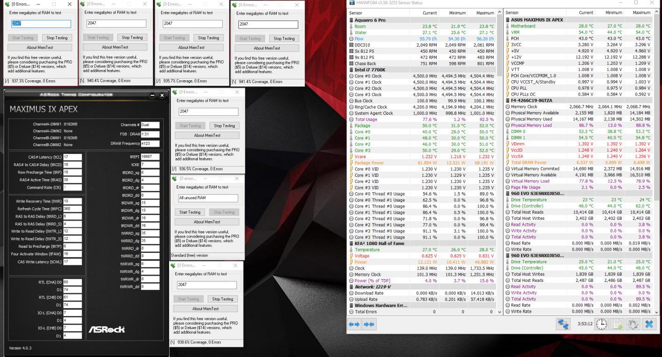Click the fan icon beside Chassi Back
The height and width of the screenshot is (357, 662).
[352, 63]
